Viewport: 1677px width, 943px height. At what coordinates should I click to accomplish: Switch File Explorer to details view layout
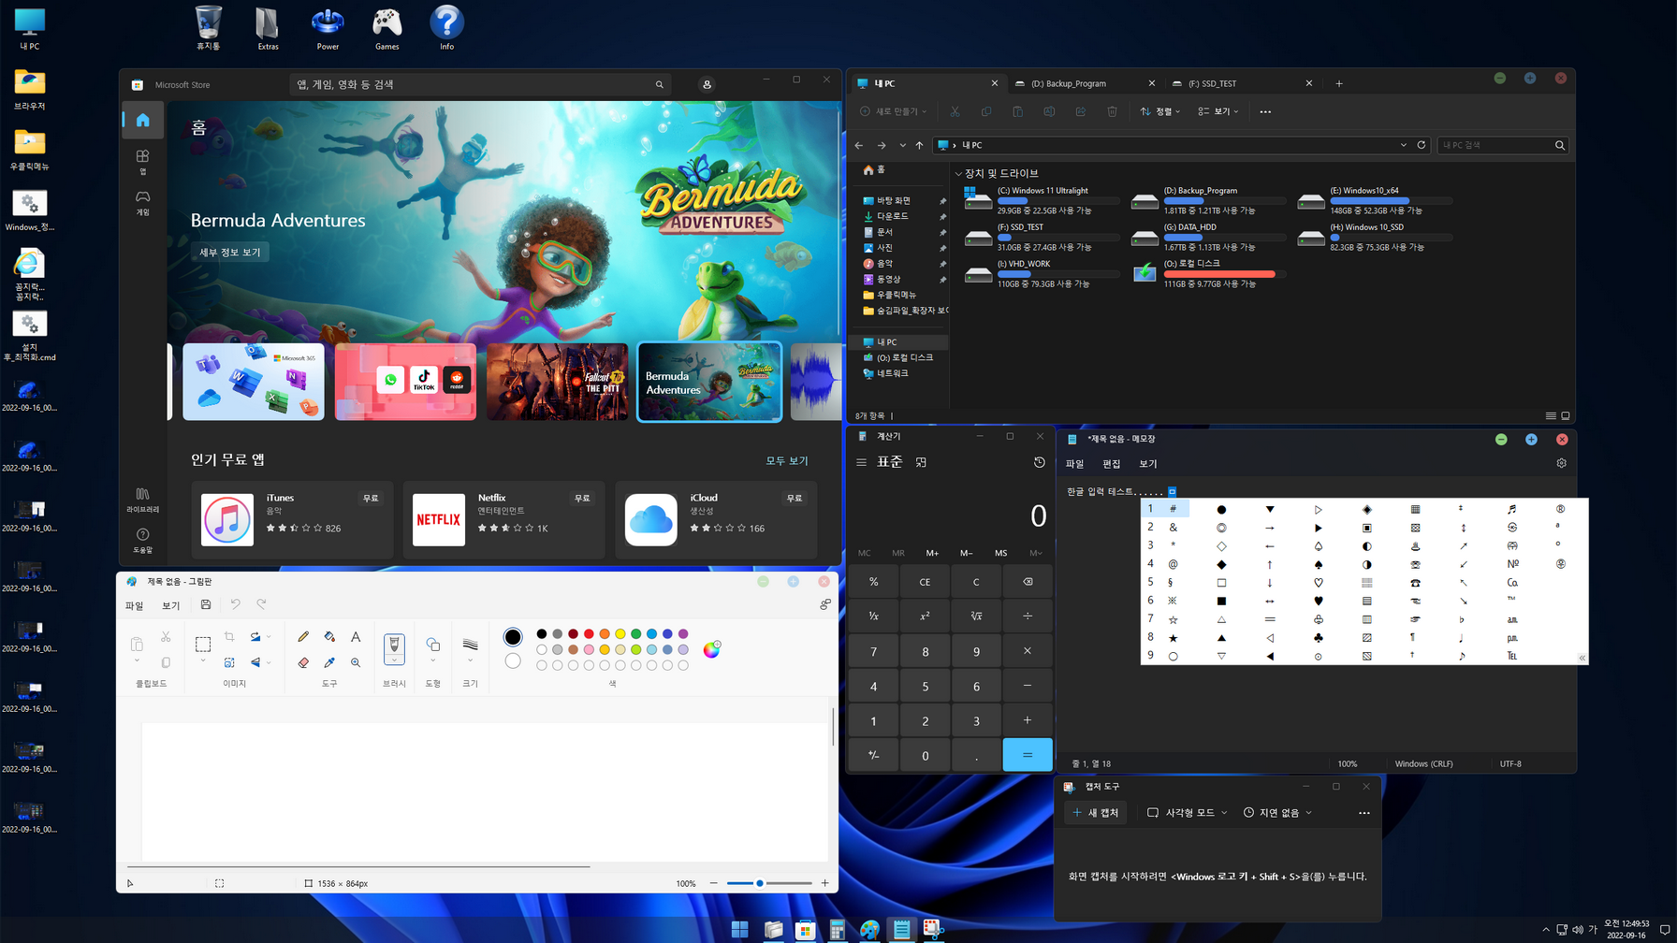click(1551, 415)
